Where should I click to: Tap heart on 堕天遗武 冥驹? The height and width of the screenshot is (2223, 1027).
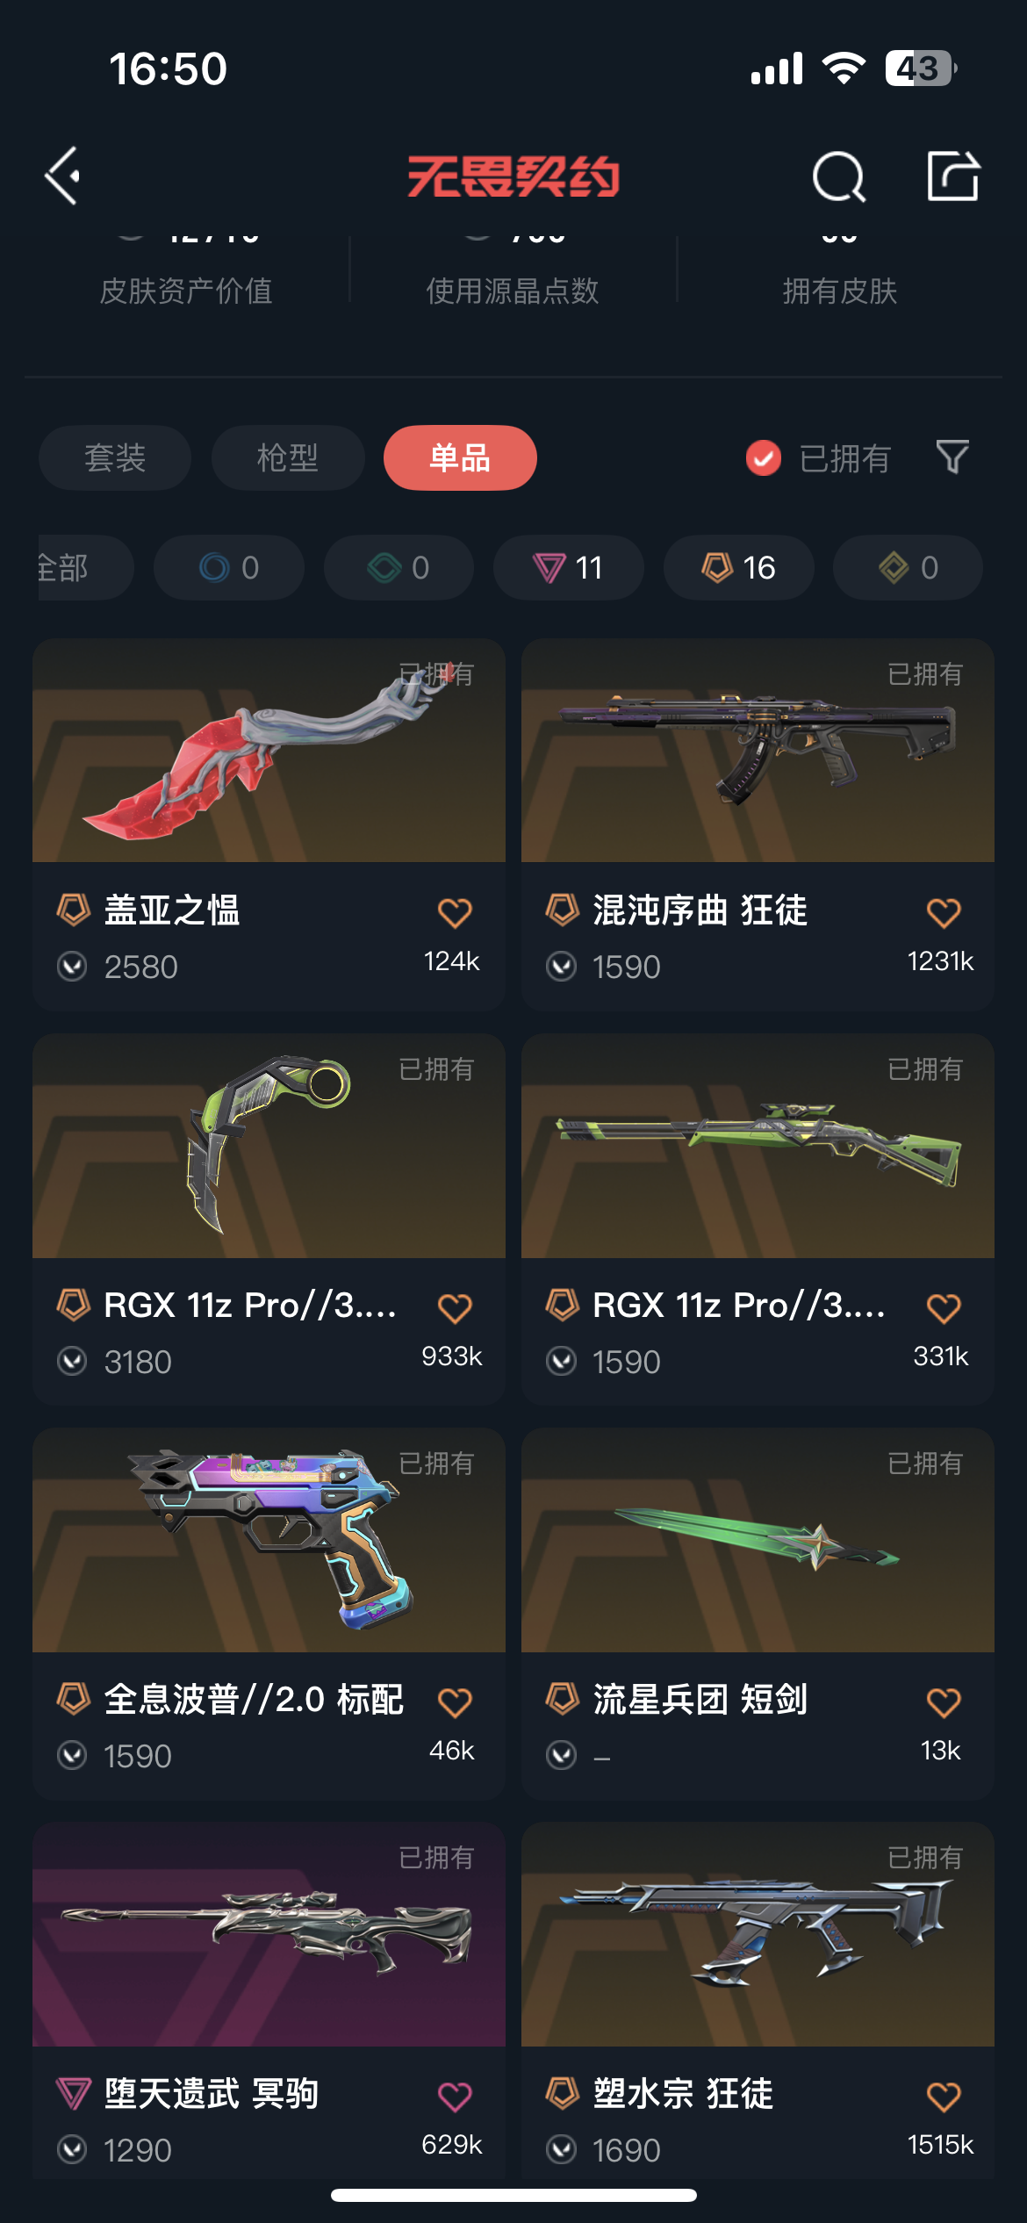[x=455, y=2097]
